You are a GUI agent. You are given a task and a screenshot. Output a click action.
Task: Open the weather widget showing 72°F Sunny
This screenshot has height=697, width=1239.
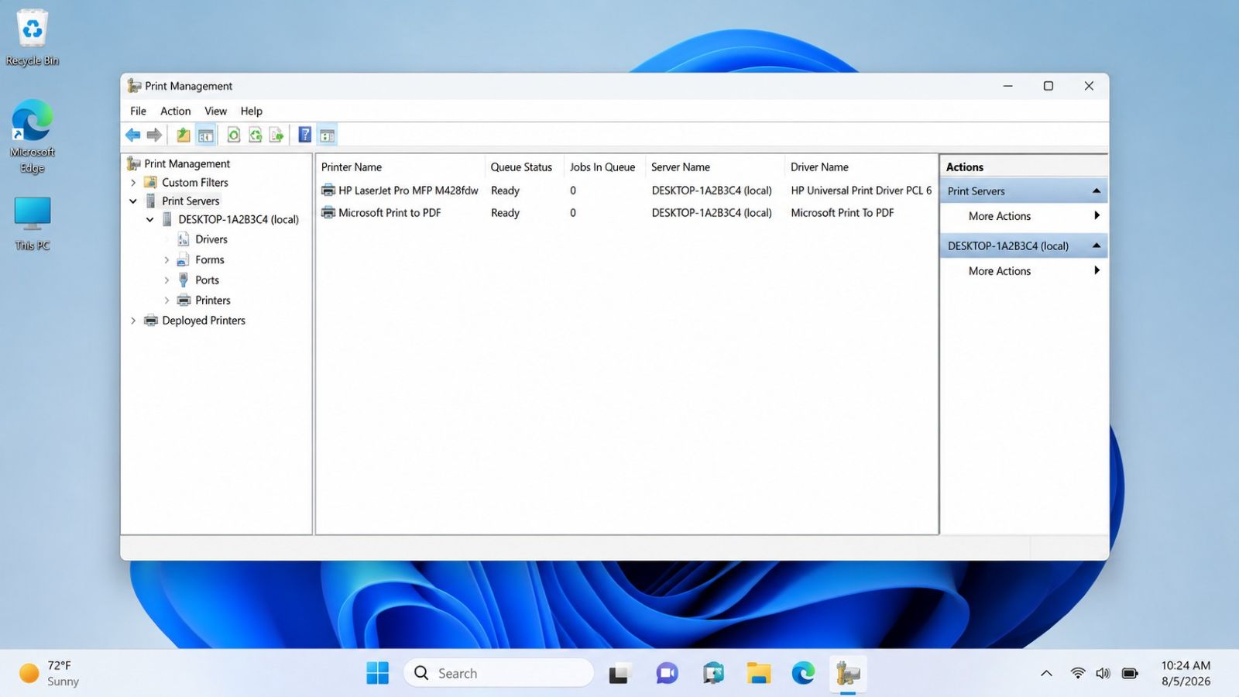[x=50, y=673]
